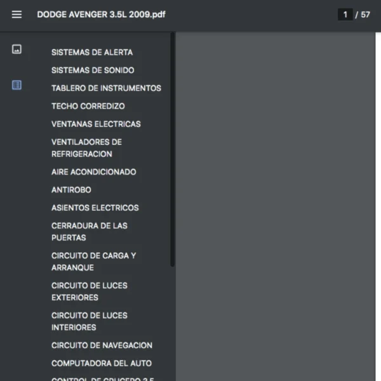Navigate to AIRE ACONDICIONADO section

[93, 172]
